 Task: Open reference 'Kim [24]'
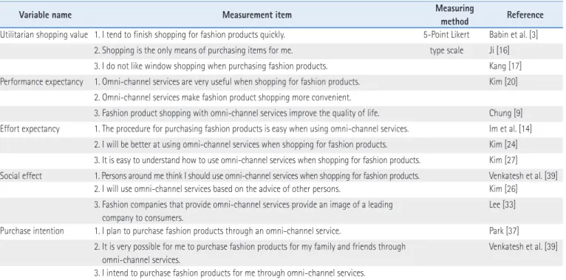tap(503, 145)
